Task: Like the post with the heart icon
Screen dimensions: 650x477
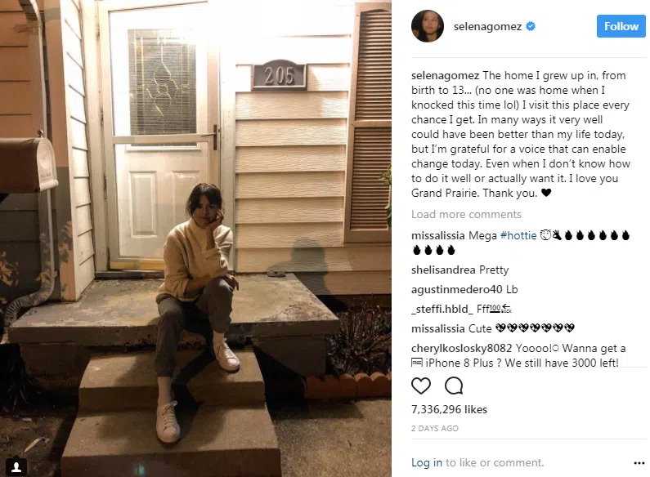Action: 421,386
